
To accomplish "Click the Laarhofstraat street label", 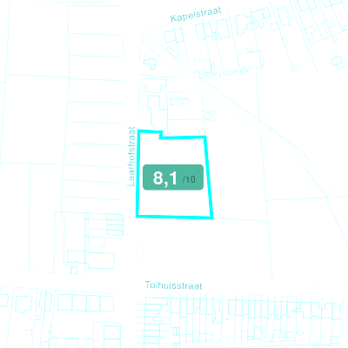I will (x=131, y=156).
